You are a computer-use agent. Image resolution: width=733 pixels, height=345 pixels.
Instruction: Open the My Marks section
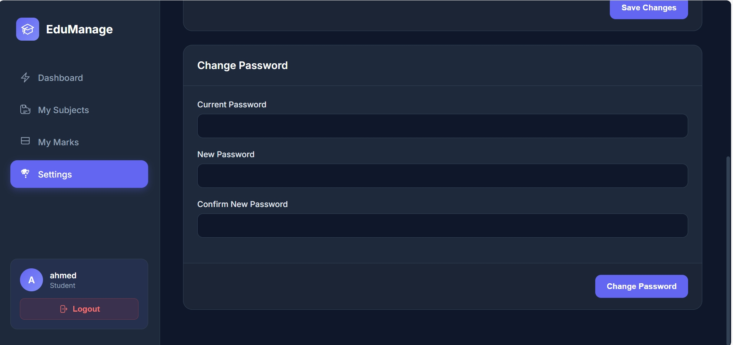58,142
